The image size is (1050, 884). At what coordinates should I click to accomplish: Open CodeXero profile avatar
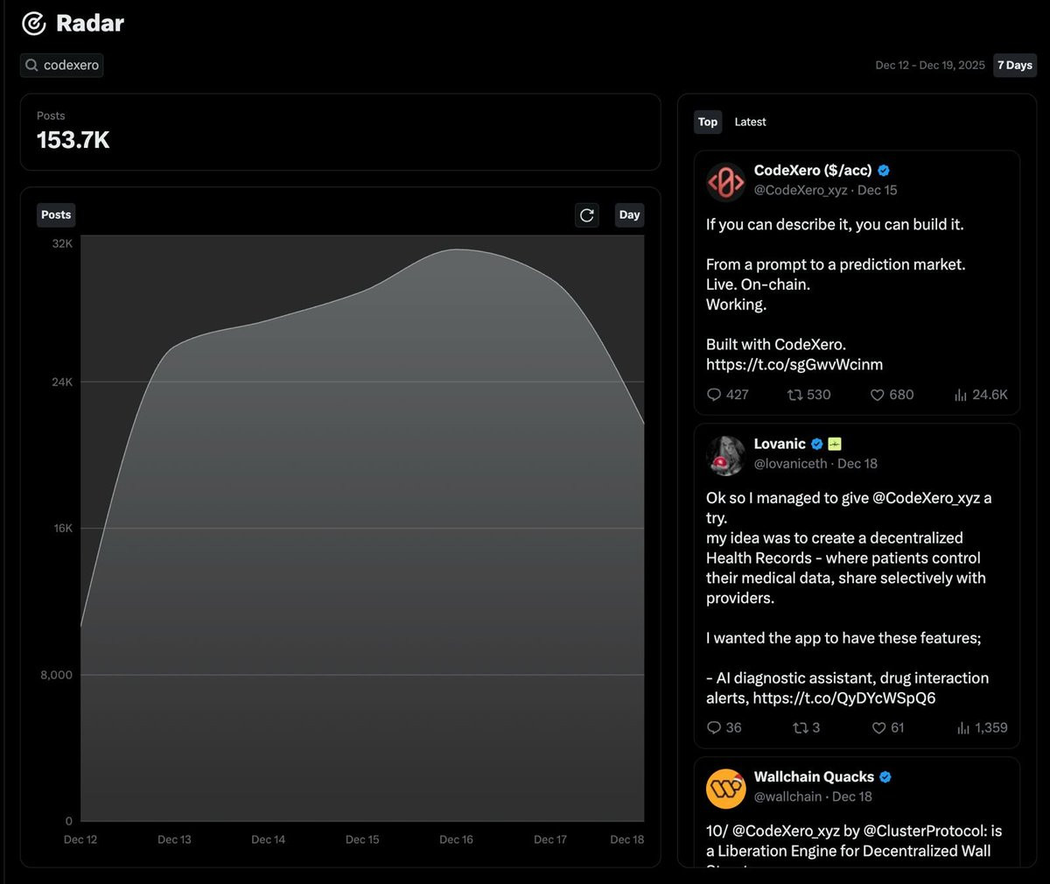(725, 182)
